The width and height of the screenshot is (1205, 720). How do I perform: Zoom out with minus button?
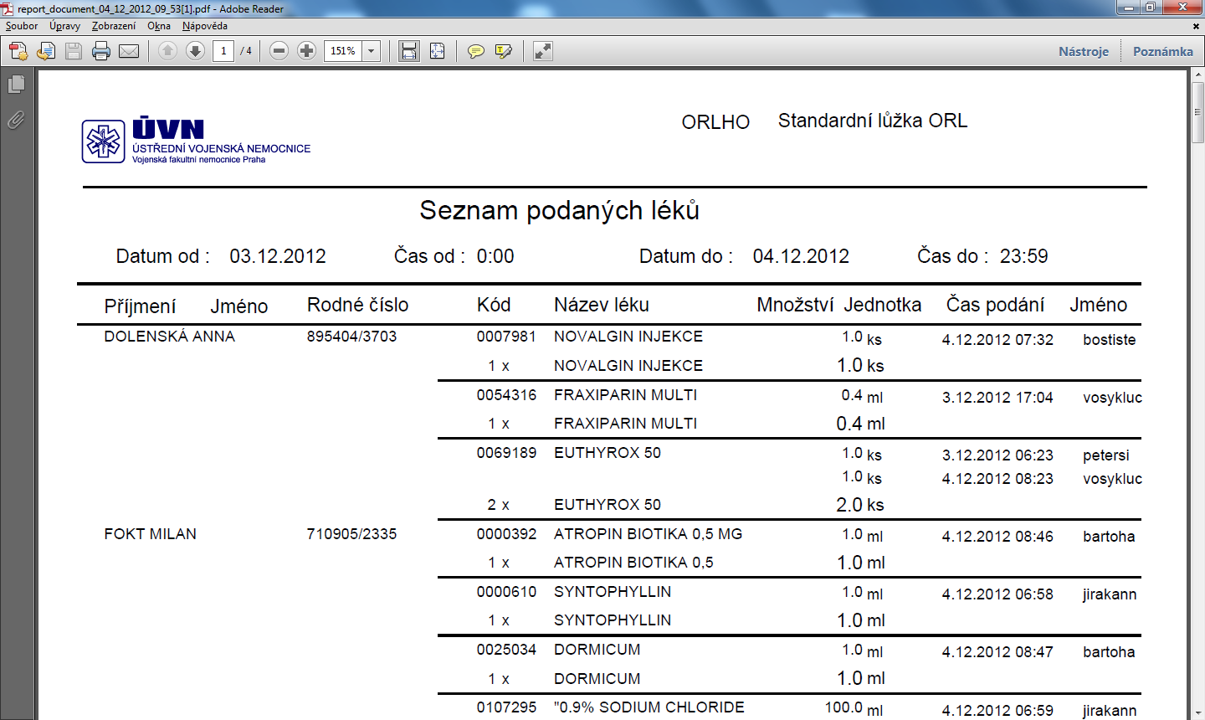point(279,51)
